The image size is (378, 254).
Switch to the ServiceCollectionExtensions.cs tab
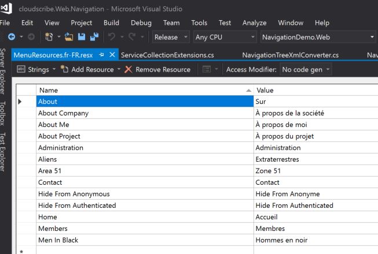167,55
